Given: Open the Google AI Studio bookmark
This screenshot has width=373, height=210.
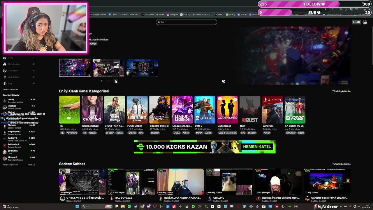Looking at the screenshot, I should pyautogui.click(x=98, y=14).
